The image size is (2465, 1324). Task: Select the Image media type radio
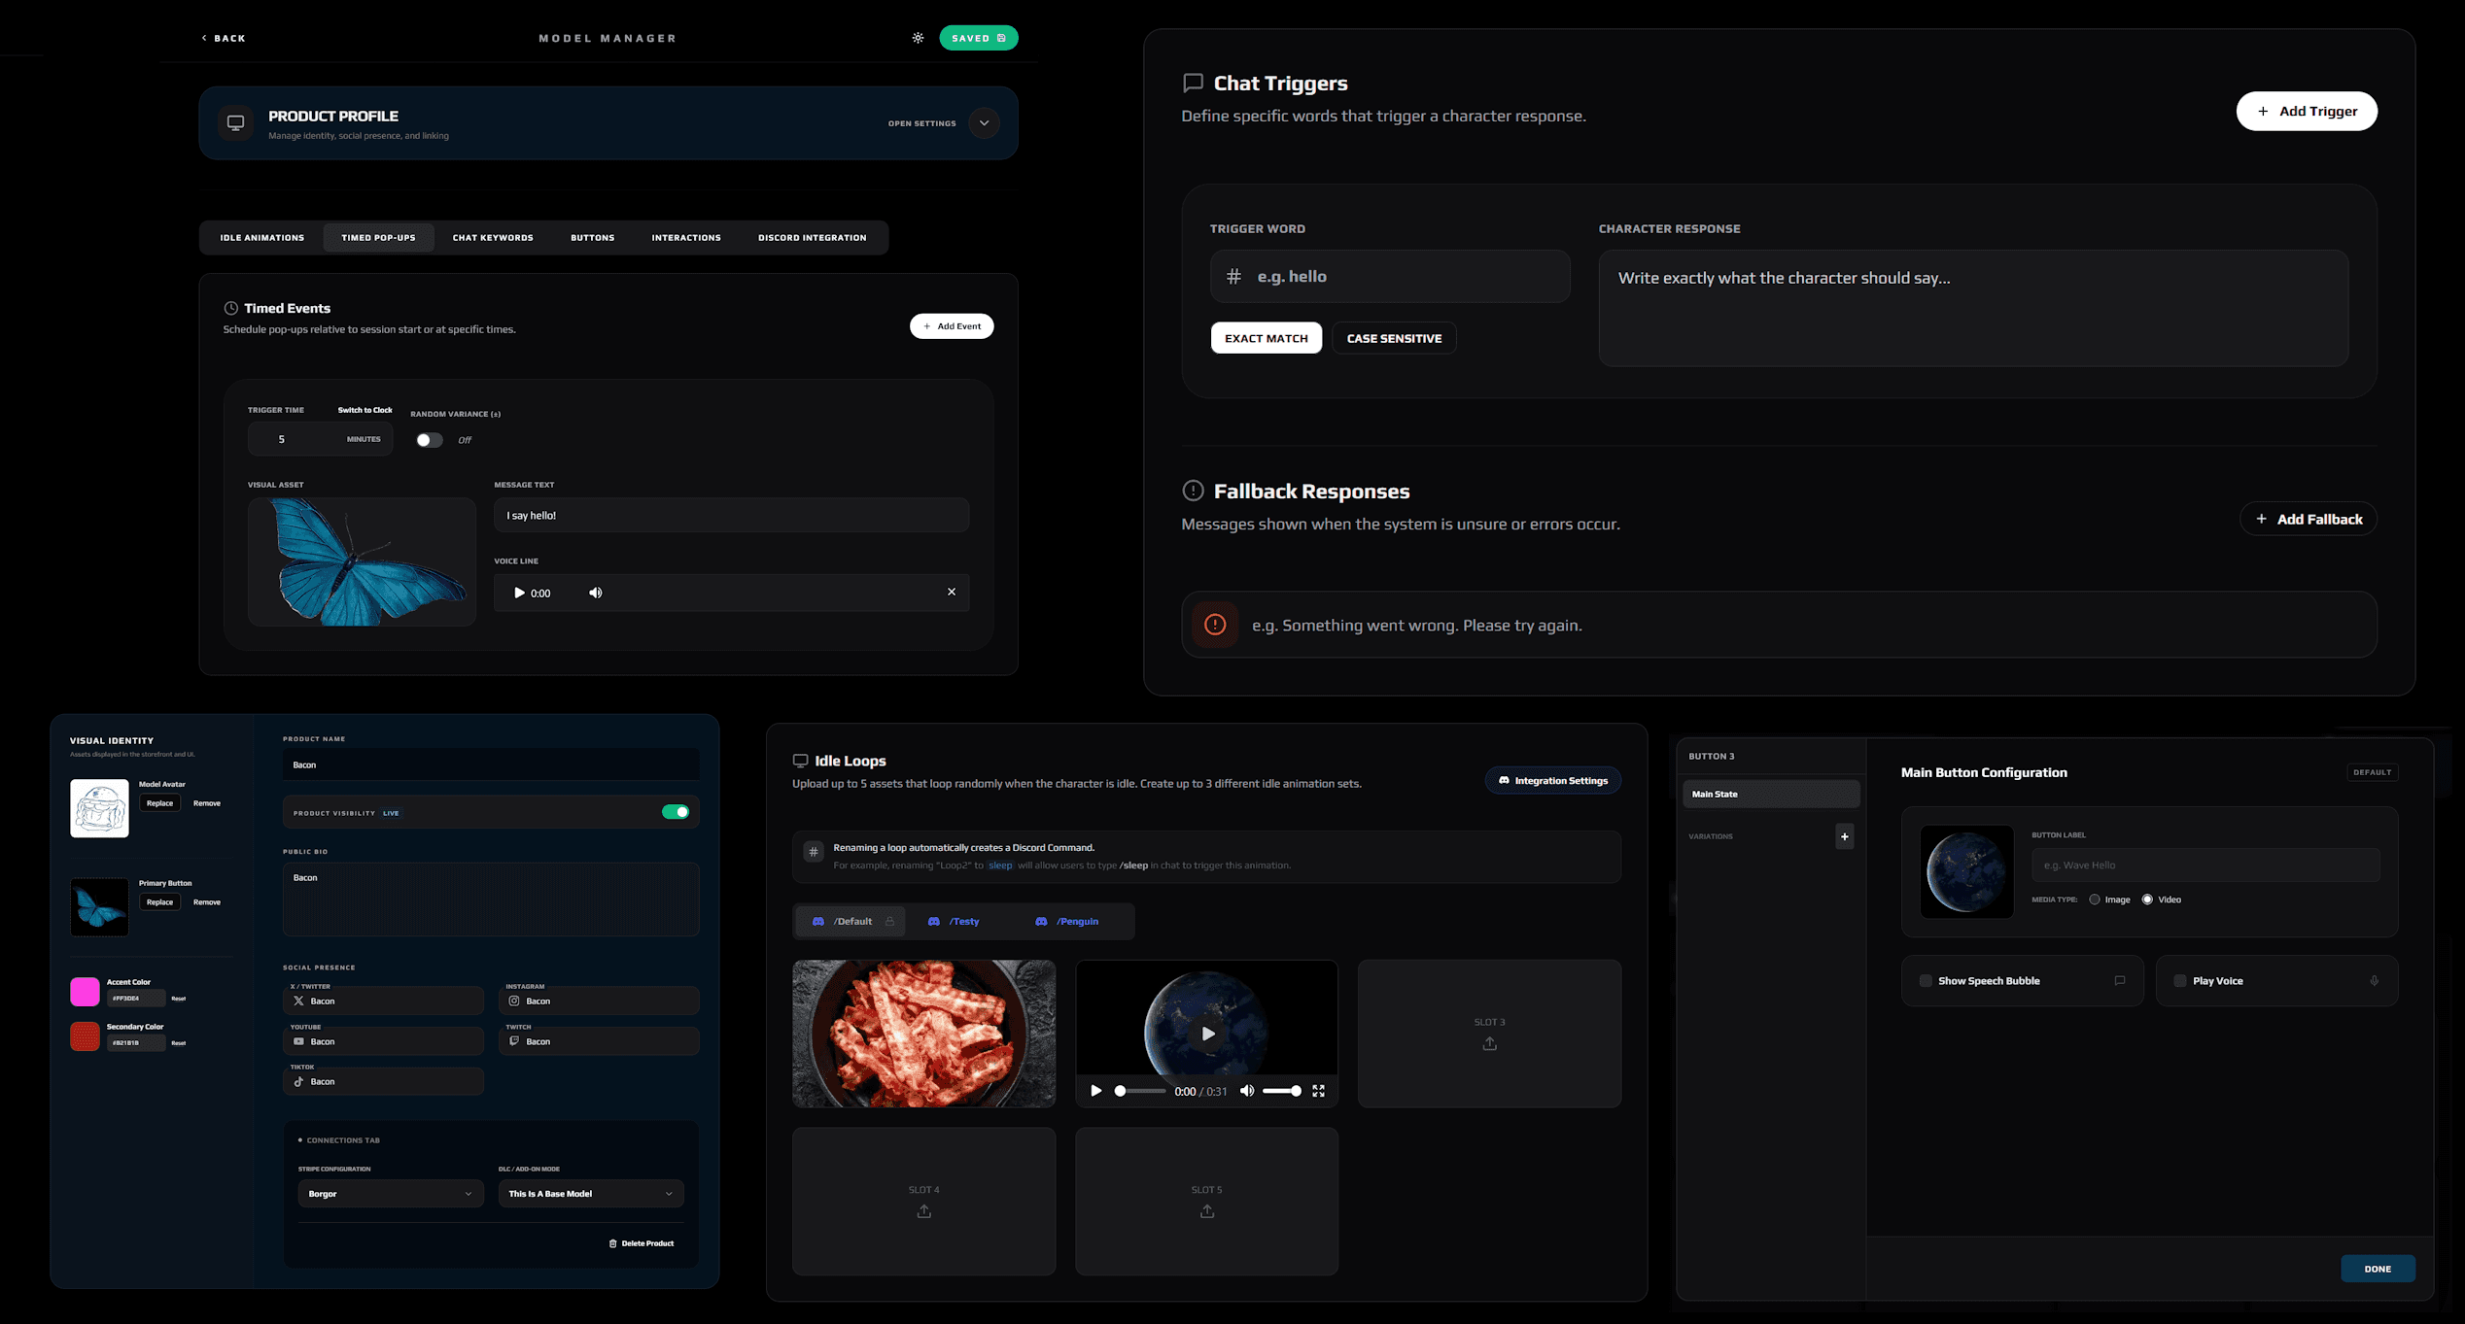pyautogui.click(x=2095, y=900)
